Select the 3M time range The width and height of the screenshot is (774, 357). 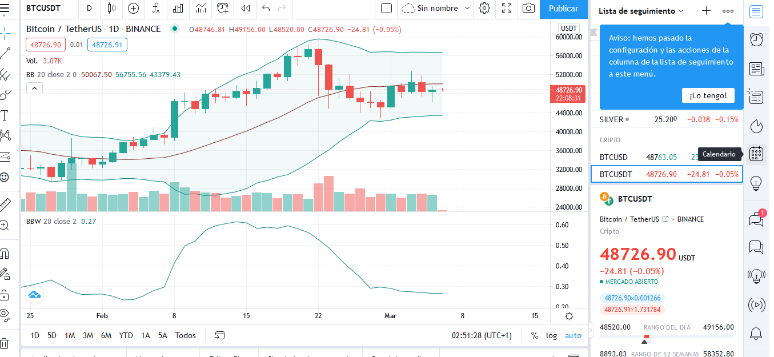(x=88, y=335)
